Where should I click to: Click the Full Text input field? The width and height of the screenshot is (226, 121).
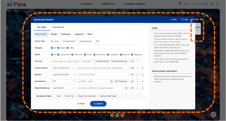(x=72, y=61)
